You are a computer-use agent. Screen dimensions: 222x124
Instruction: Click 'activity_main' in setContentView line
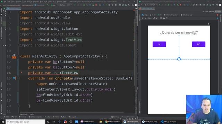point(100,90)
